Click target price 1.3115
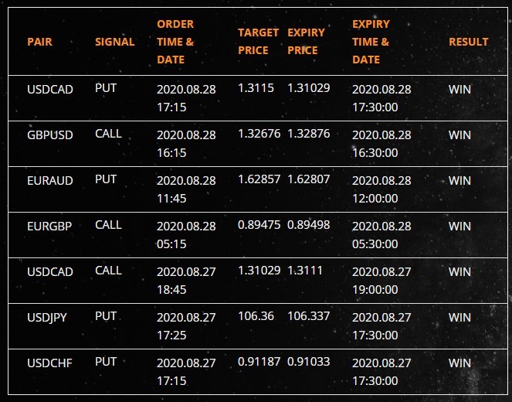This screenshot has width=512, height=402. (x=256, y=88)
